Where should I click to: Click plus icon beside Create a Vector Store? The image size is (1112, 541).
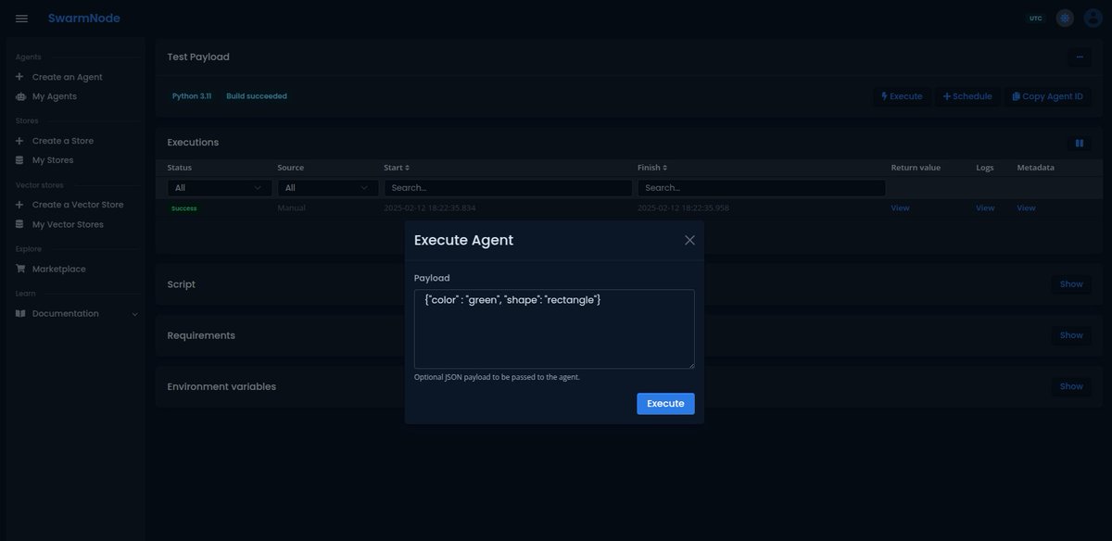pyautogui.click(x=20, y=205)
